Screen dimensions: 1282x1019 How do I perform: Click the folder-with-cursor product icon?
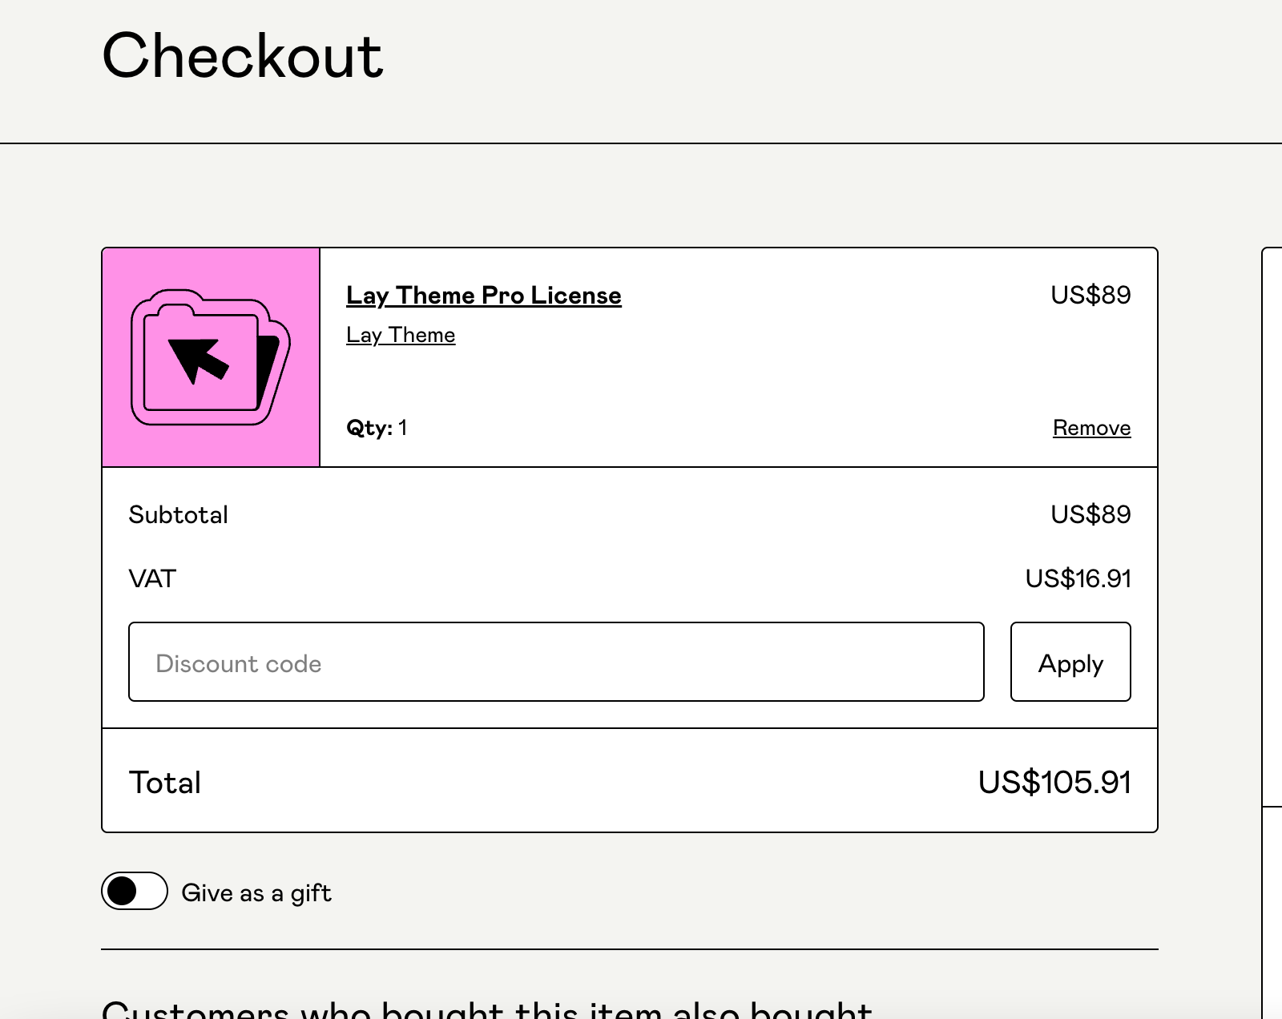[210, 357]
